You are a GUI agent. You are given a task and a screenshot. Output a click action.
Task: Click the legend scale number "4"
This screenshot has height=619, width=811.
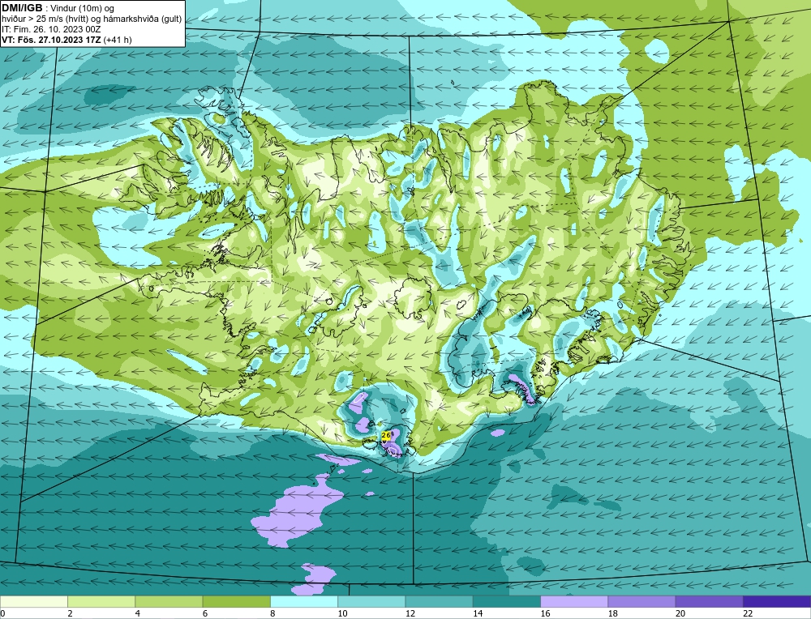[138, 613]
